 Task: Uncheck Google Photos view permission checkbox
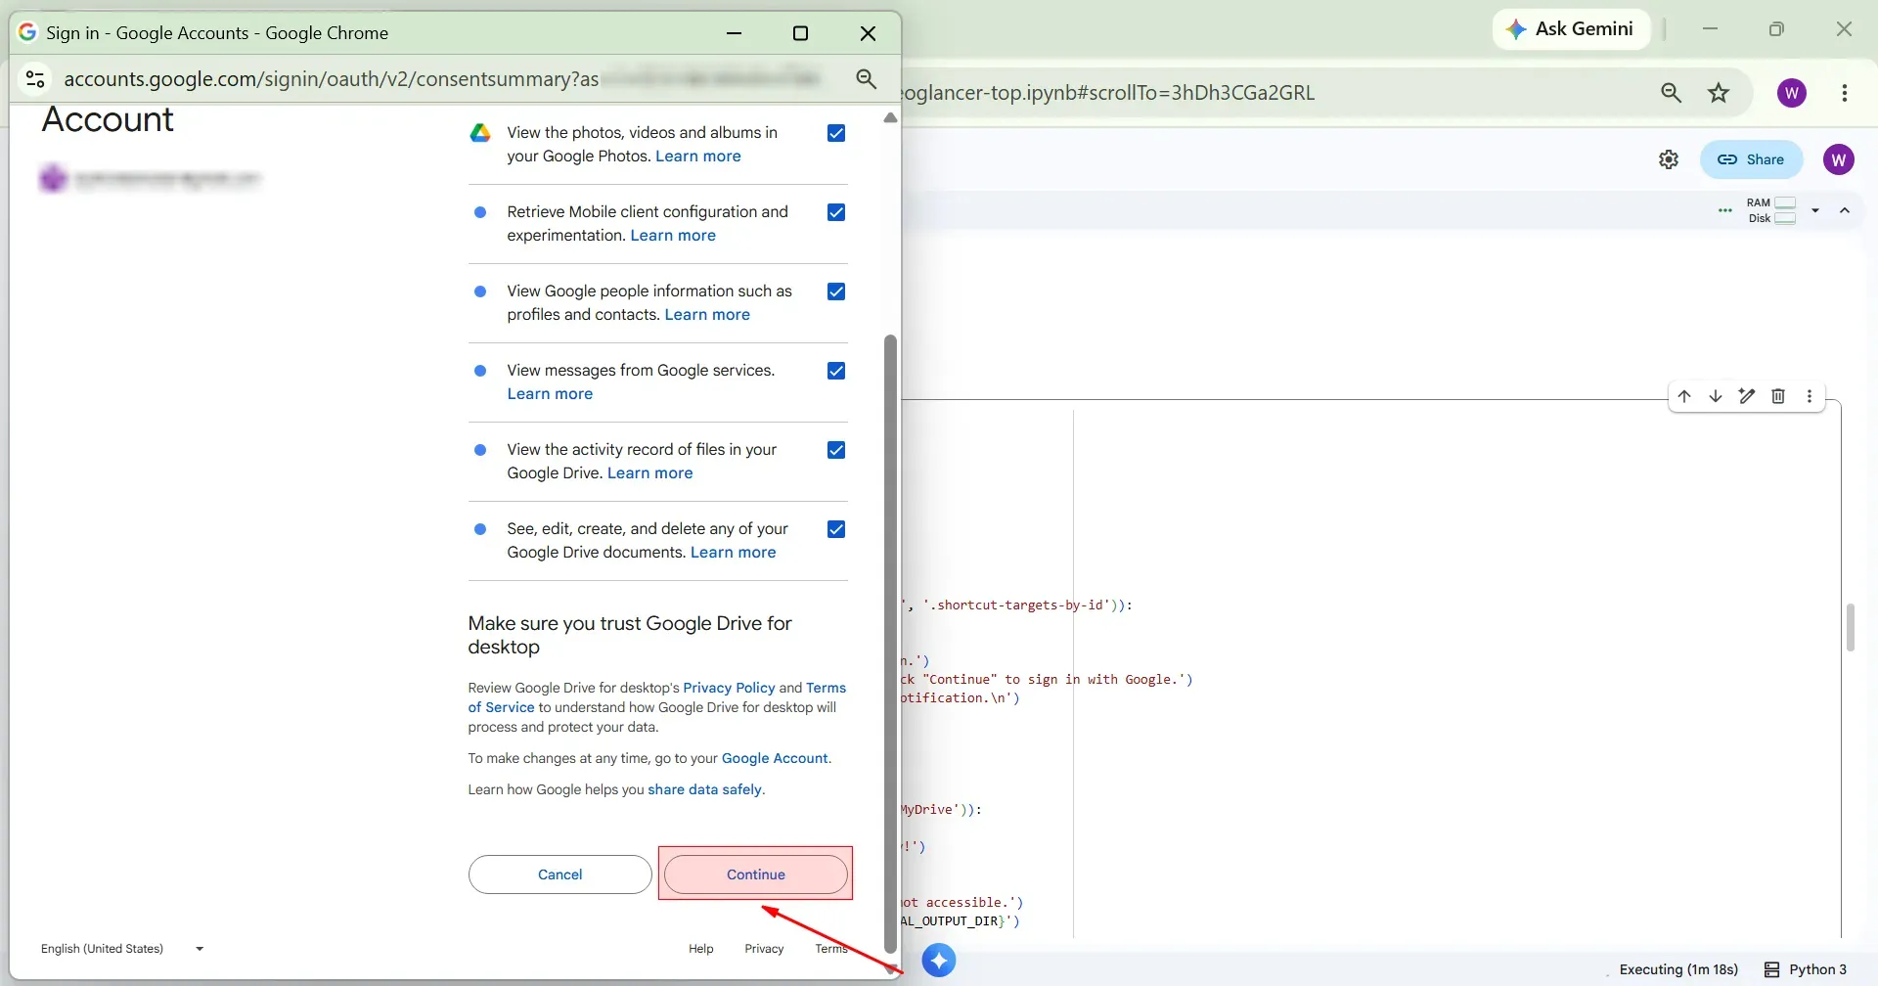pos(836,133)
